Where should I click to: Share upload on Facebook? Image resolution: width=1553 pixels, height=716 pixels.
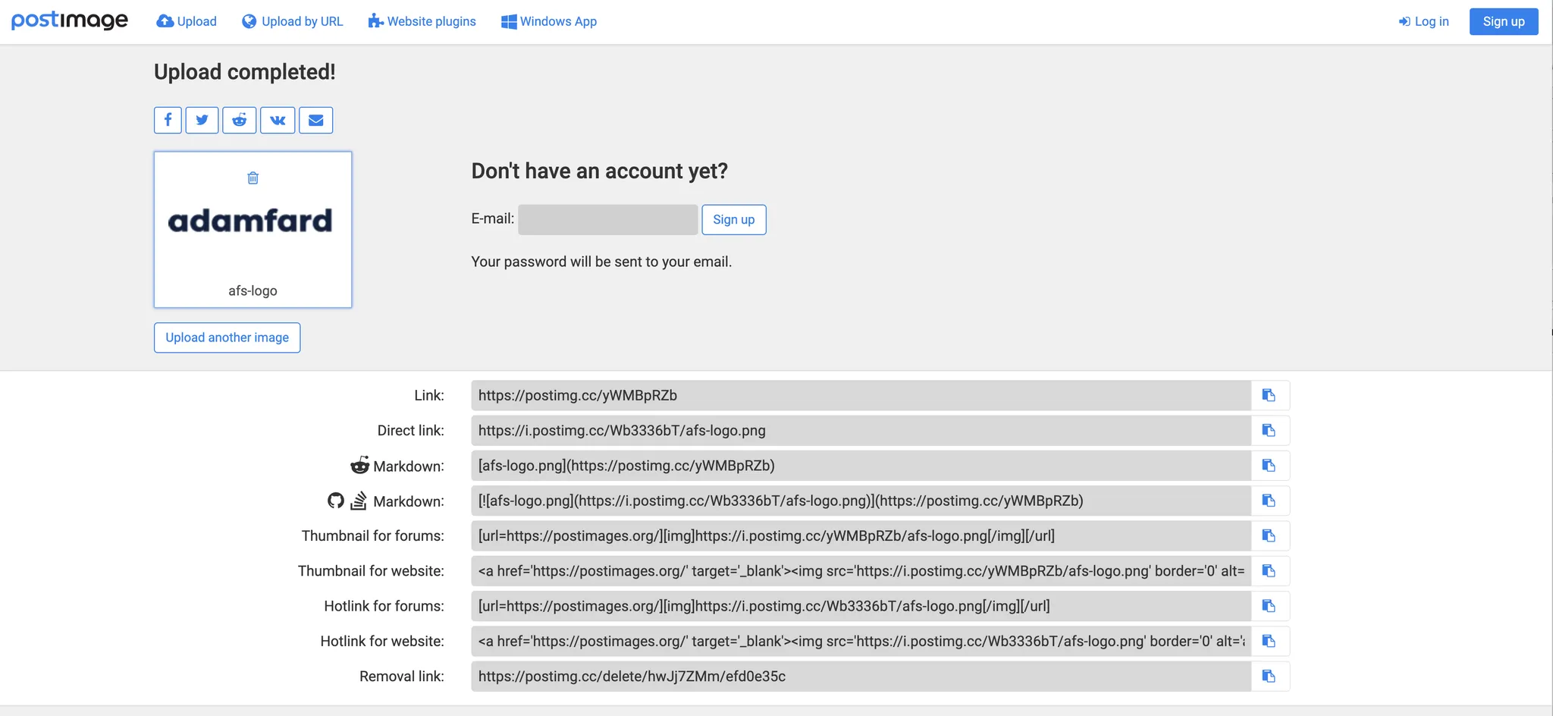point(168,120)
